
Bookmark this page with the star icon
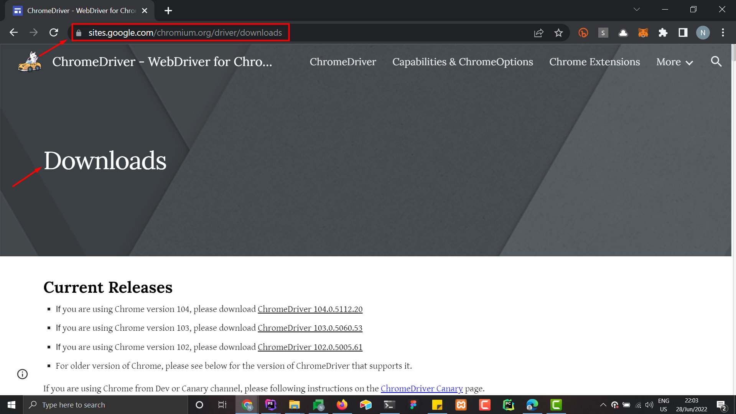(558, 33)
